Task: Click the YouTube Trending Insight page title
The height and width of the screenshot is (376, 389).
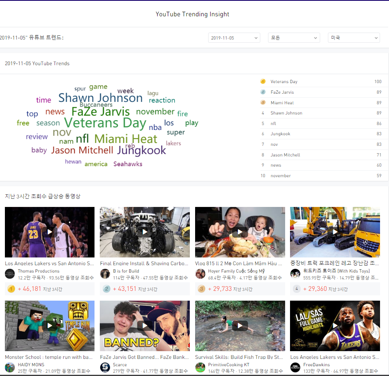Action: (x=192, y=14)
